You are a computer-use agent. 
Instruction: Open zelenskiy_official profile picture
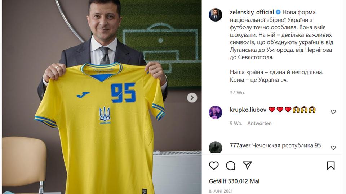pyautogui.click(x=216, y=15)
